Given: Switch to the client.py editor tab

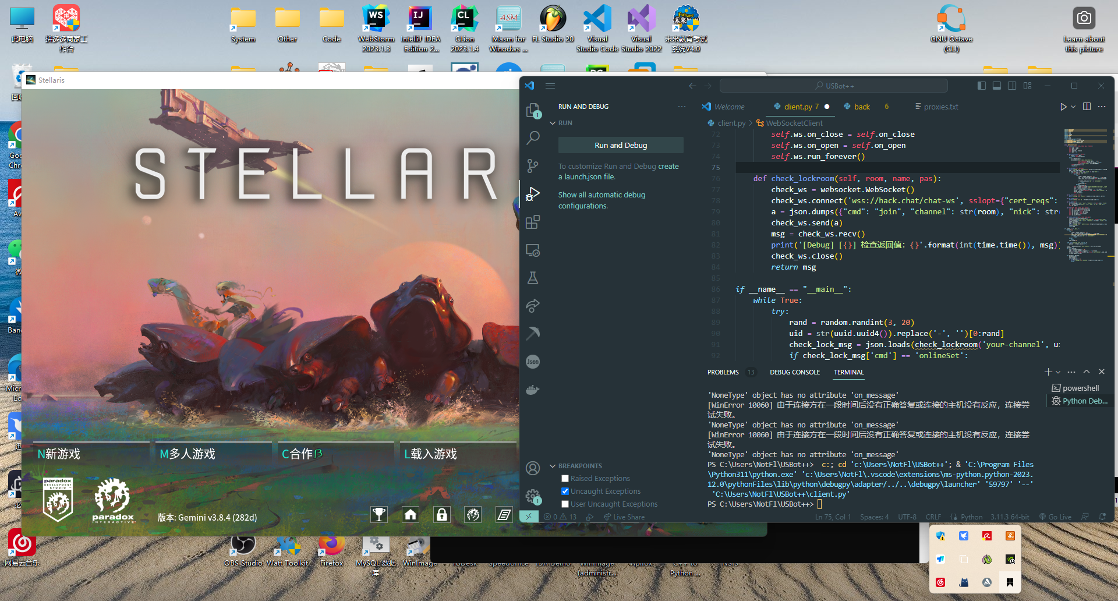Looking at the screenshot, I should pyautogui.click(x=801, y=107).
